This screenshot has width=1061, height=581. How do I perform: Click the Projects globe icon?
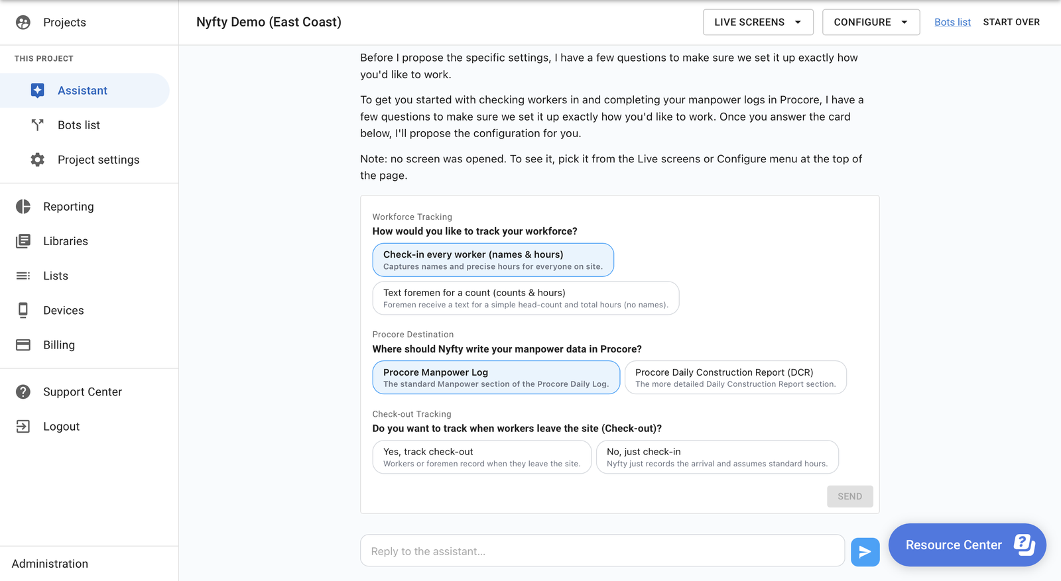[x=23, y=23]
